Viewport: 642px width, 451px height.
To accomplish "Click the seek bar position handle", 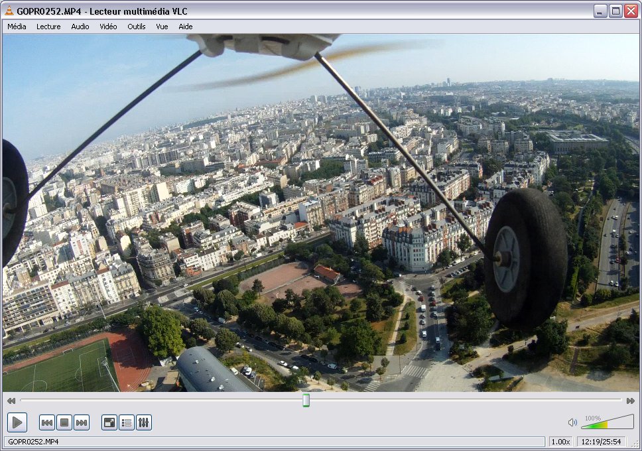I will coord(306,400).
